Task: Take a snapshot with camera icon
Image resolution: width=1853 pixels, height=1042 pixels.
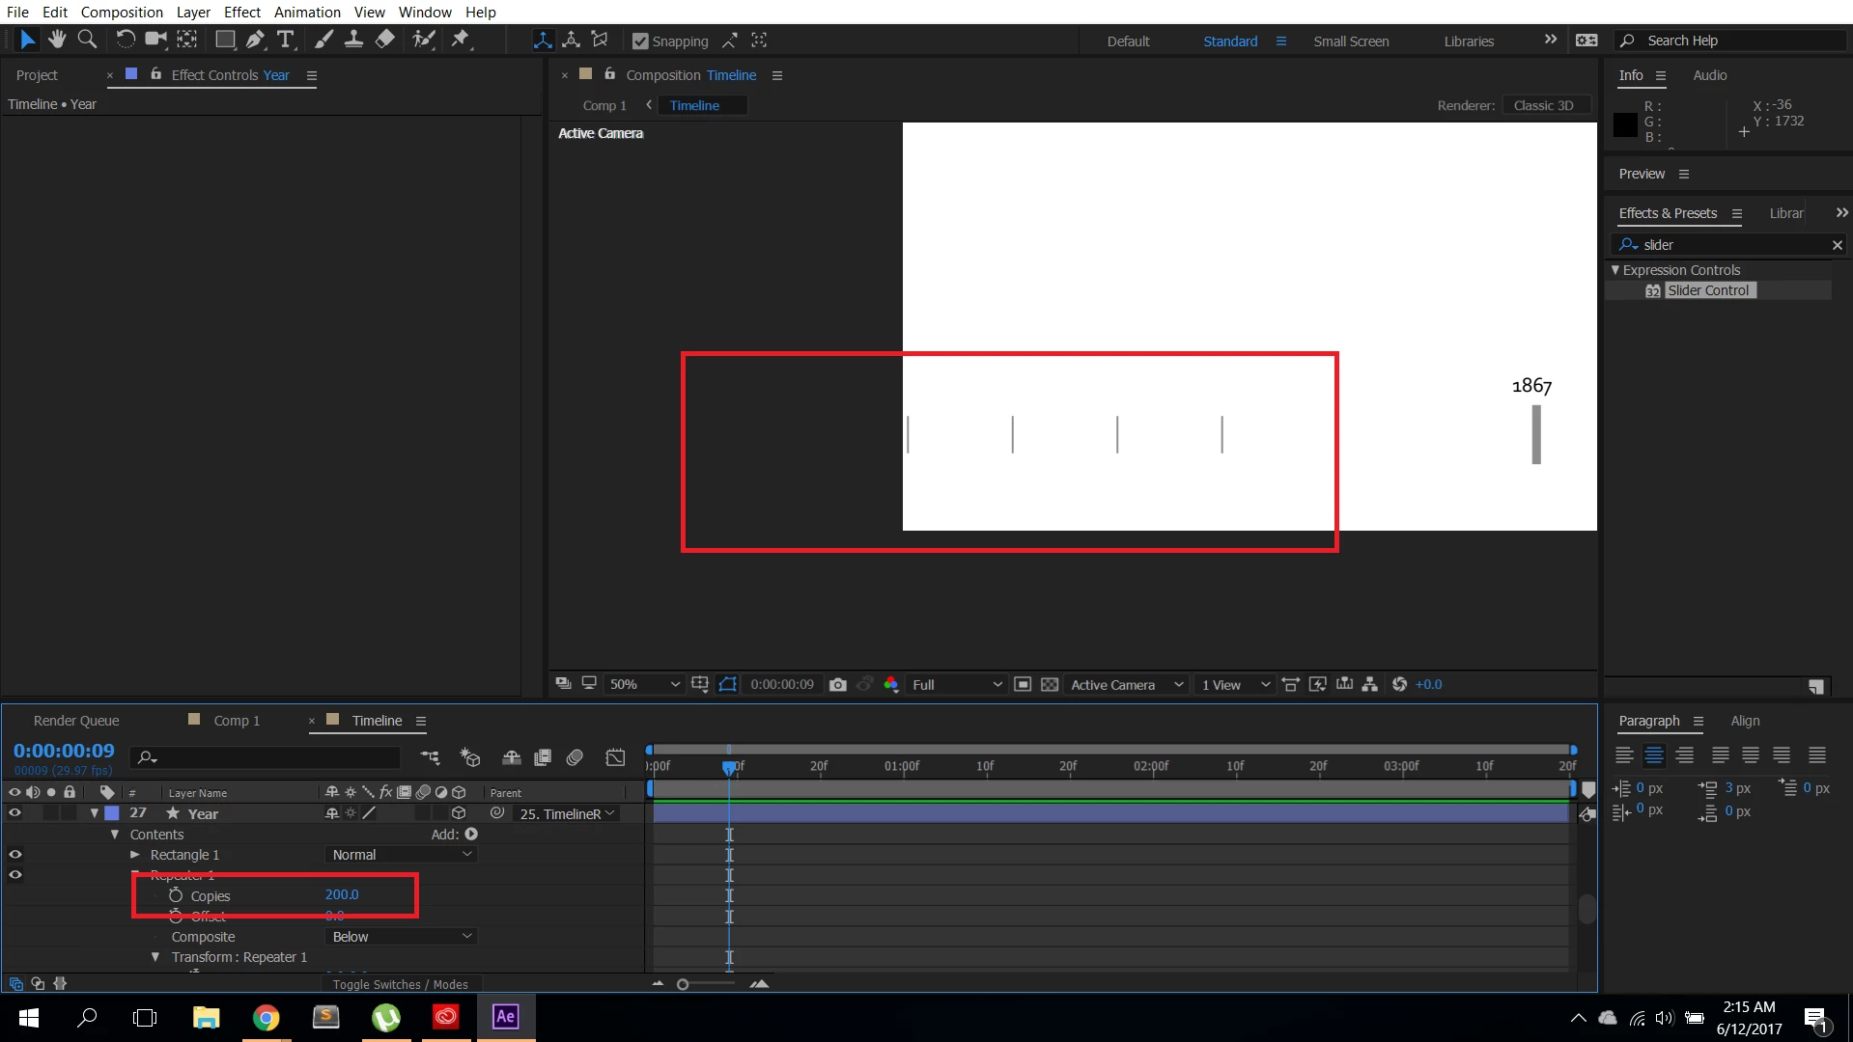Action: click(838, 684)
